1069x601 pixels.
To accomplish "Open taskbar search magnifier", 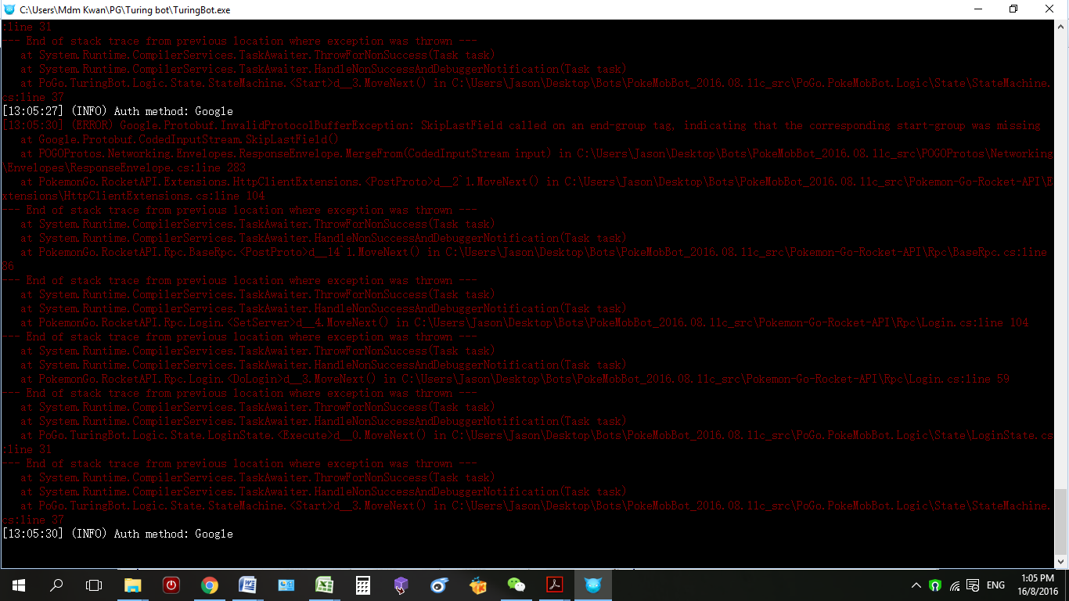I will (x=56, y=585).
